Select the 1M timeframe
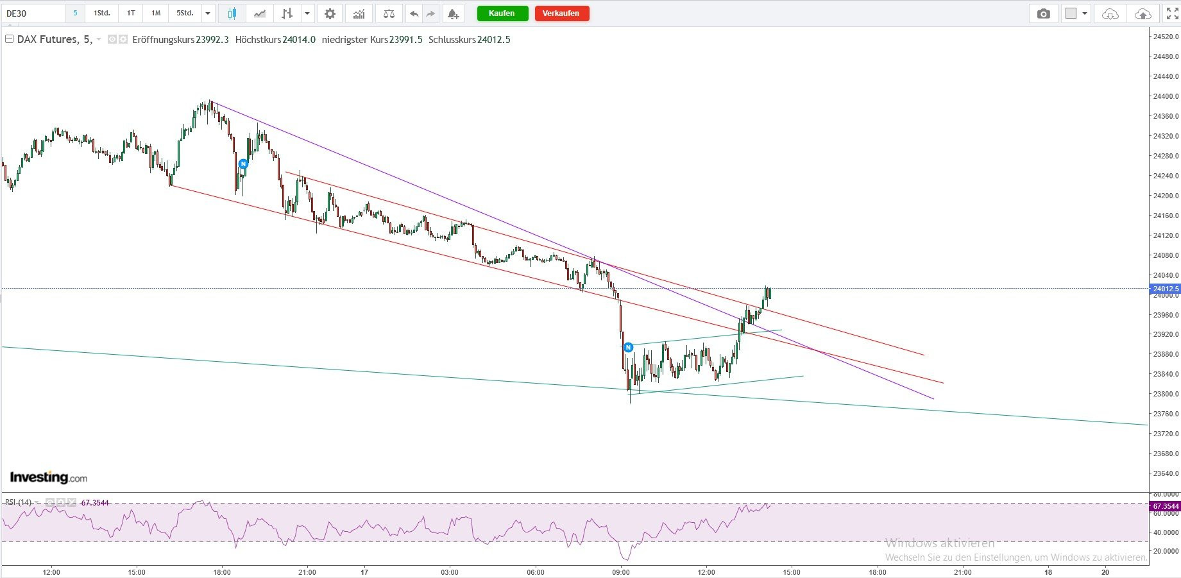This screenshot has height=578, width=1181. pyautogui.click(x=156, y=13)
